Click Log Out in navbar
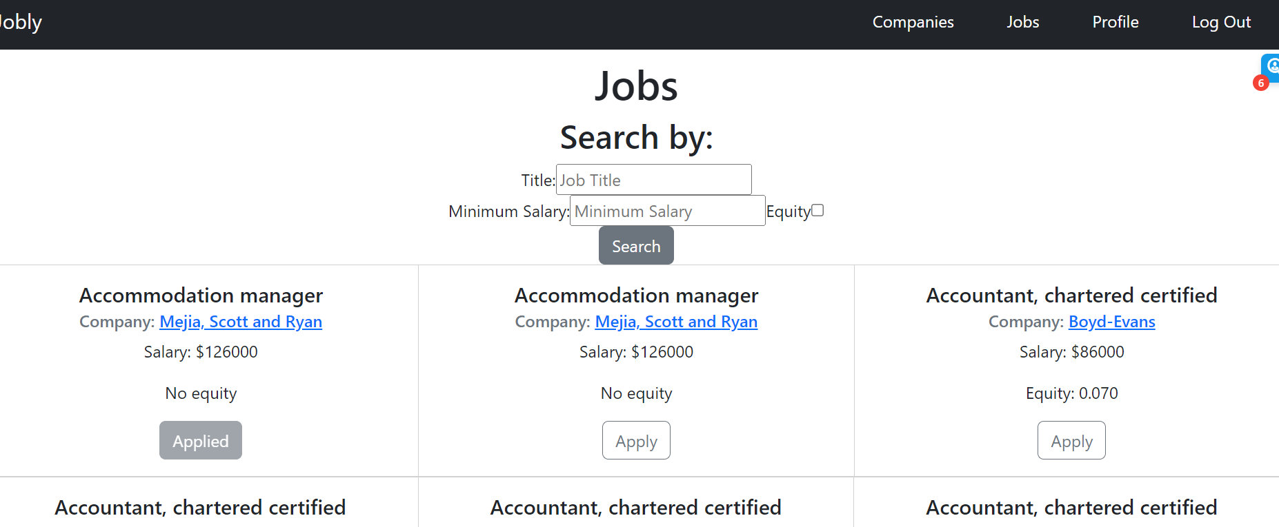 (x=1220, y=23)
